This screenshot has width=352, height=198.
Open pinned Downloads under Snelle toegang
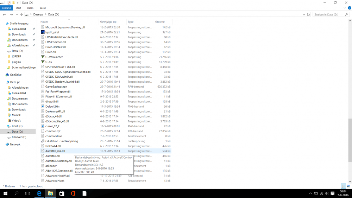click(19, 34)
